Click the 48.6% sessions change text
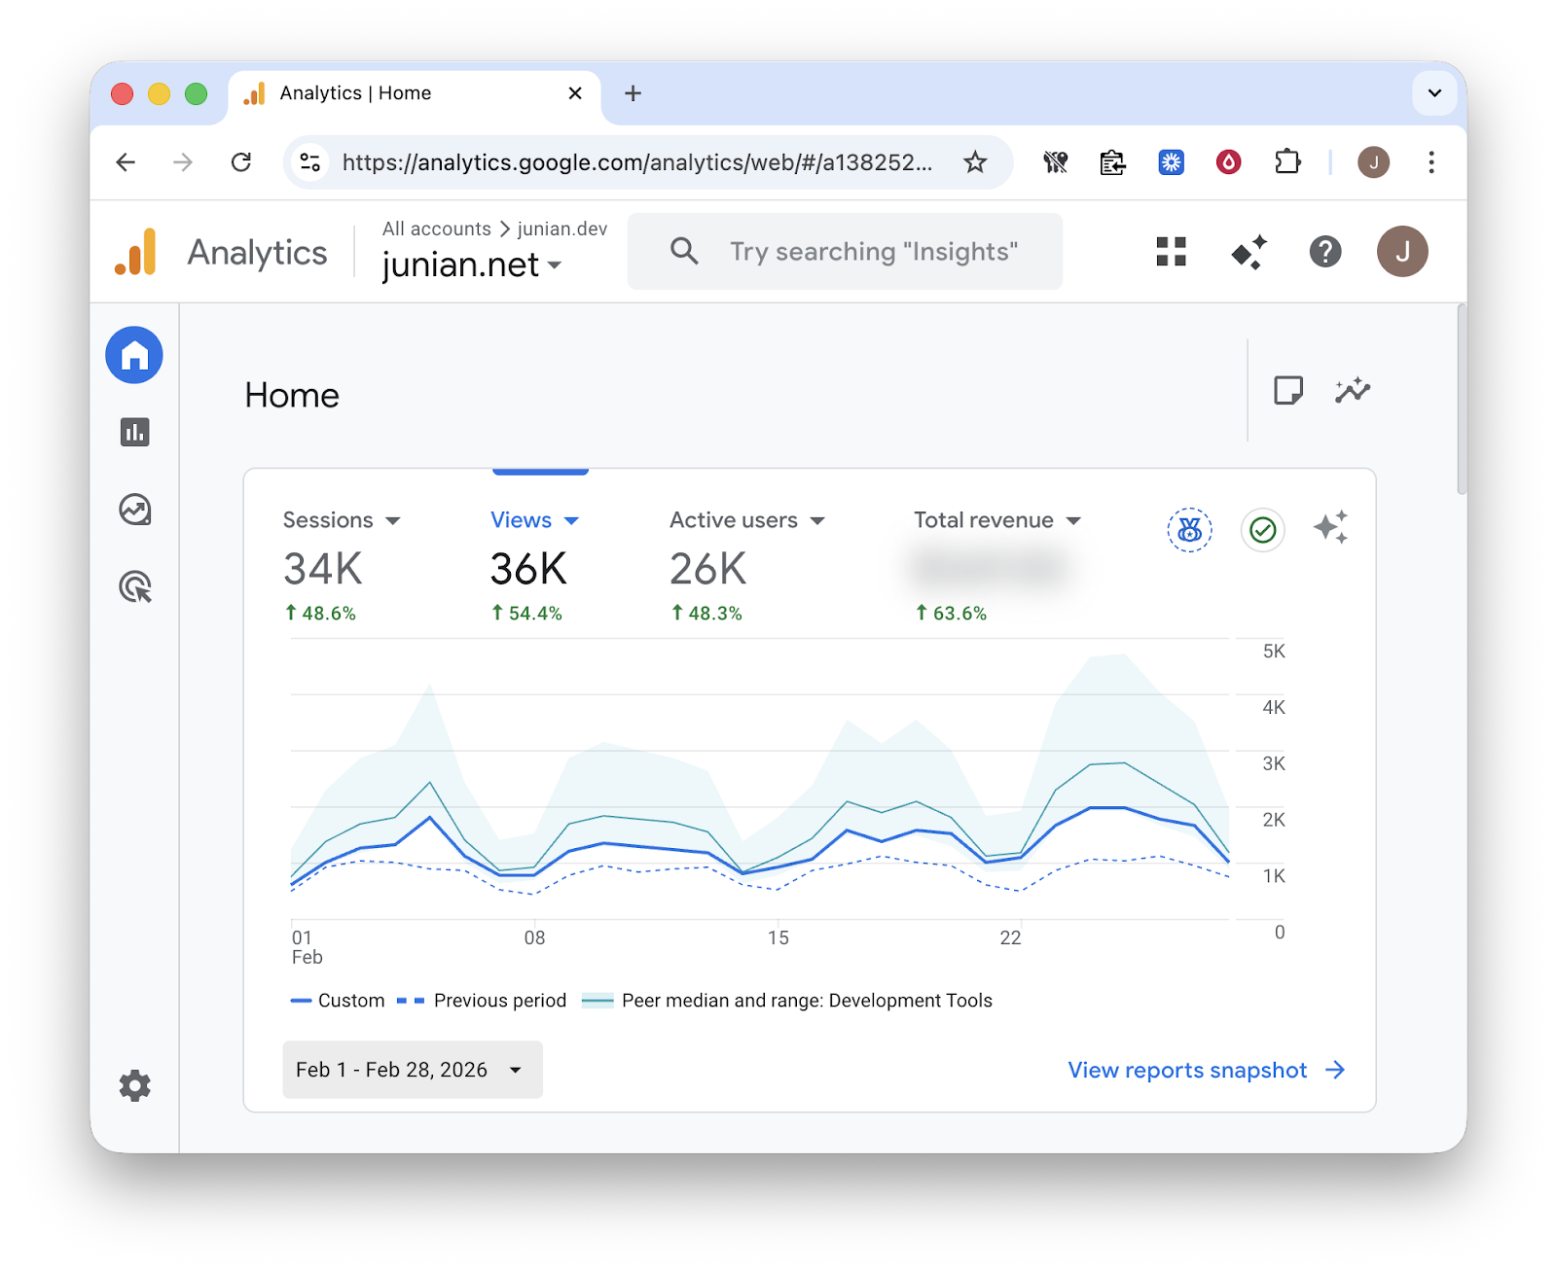 320,614
